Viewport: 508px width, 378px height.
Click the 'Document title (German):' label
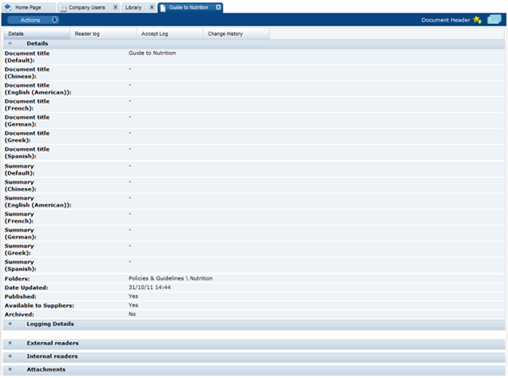(27, 121)
